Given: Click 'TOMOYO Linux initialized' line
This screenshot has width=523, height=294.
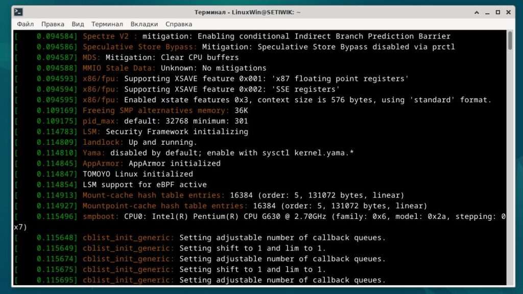Looking at the screenshot, I should [138, 174].
